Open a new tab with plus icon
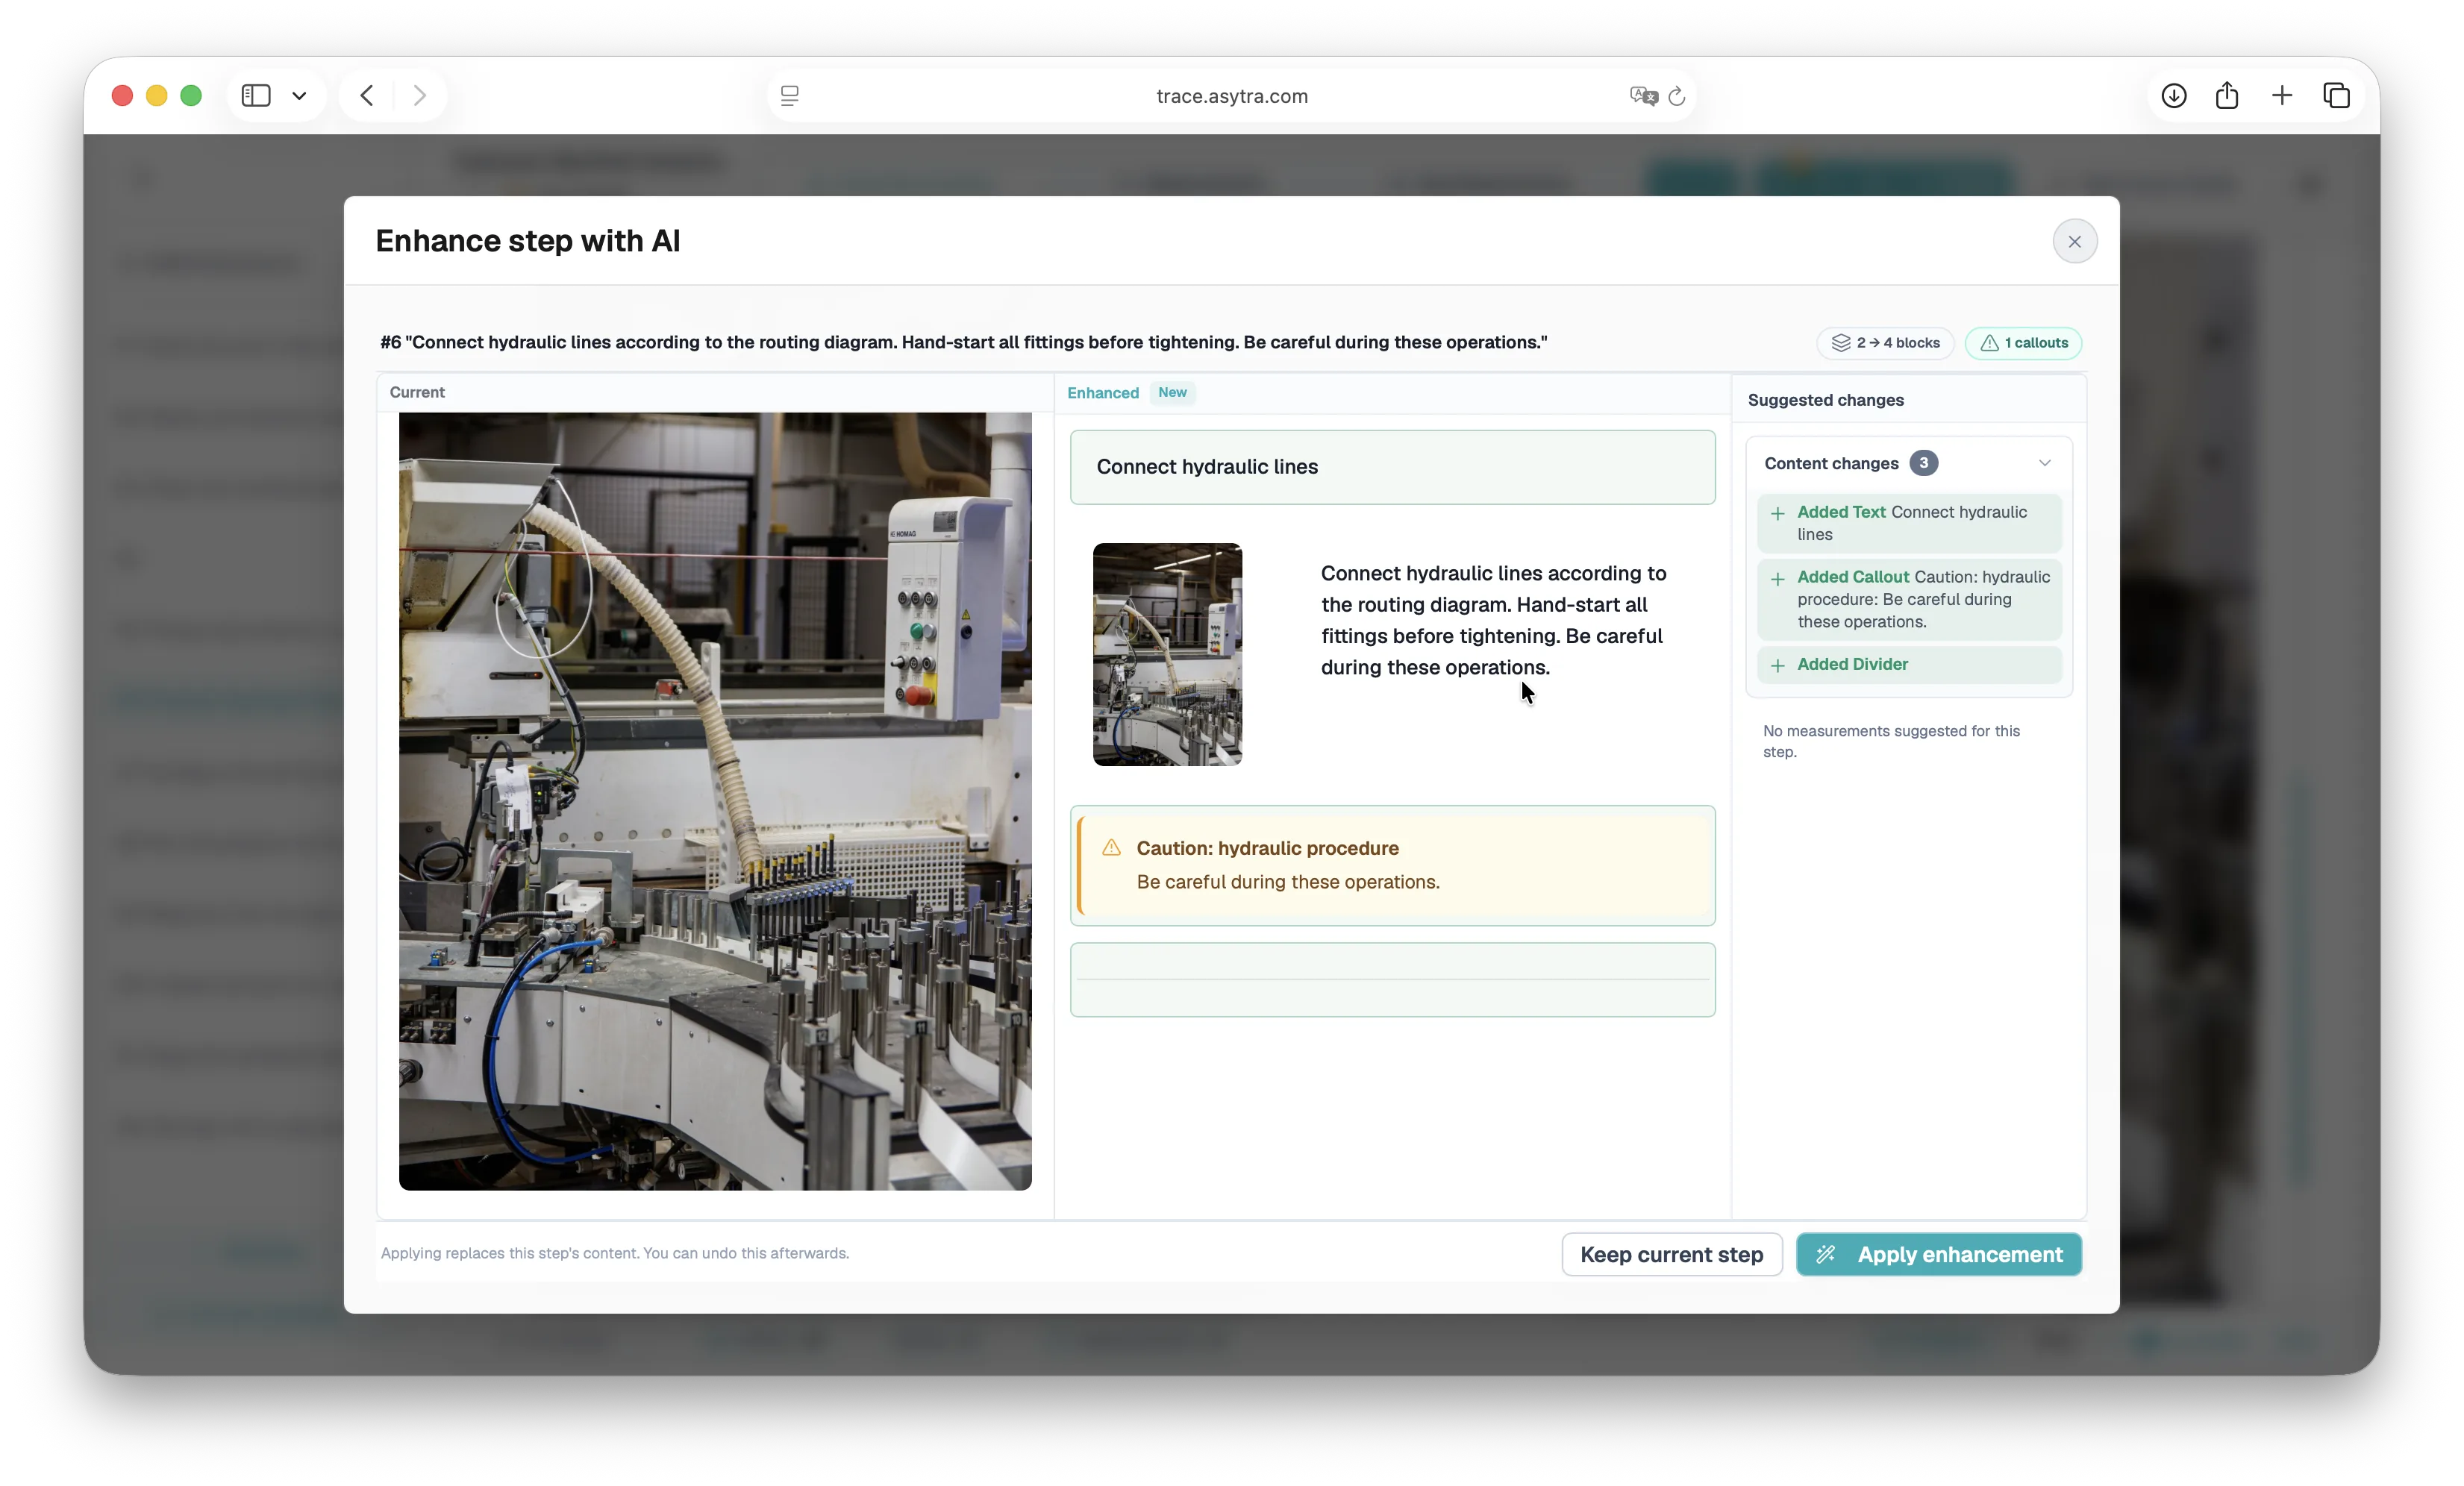2464x1486 pixels. tap(2282, 96)
